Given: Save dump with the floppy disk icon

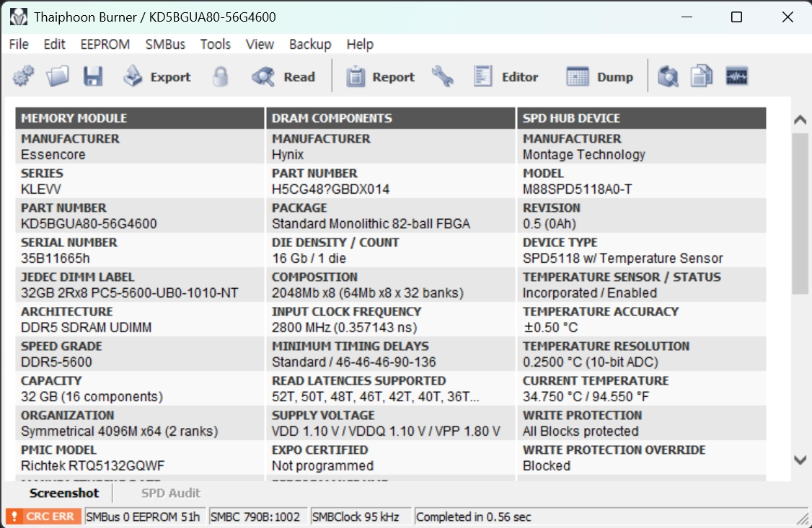Looking at the screenshot, I should click(x=93, y=76).
